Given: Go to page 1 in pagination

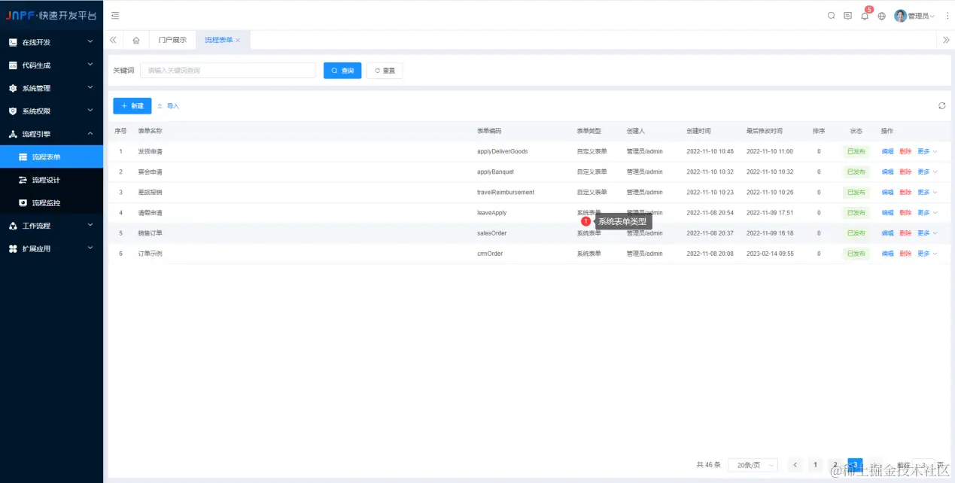Looking at the screenshot, I should (x=815, y=465).
